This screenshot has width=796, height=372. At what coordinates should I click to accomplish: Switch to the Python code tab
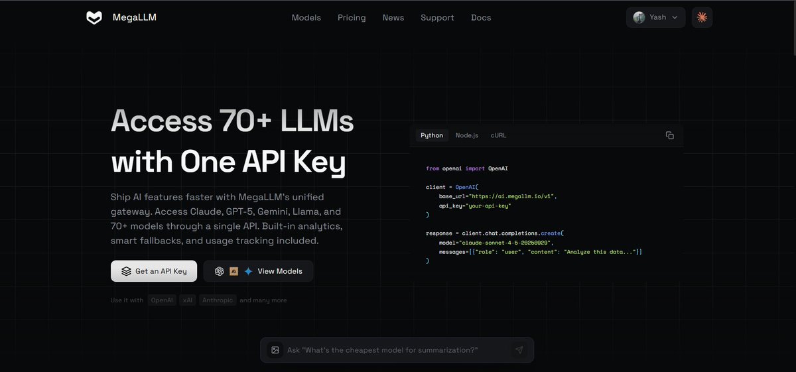coord(432,135)
